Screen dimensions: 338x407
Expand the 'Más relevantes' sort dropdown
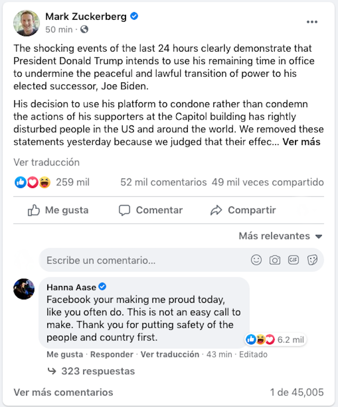pos(280,236)
